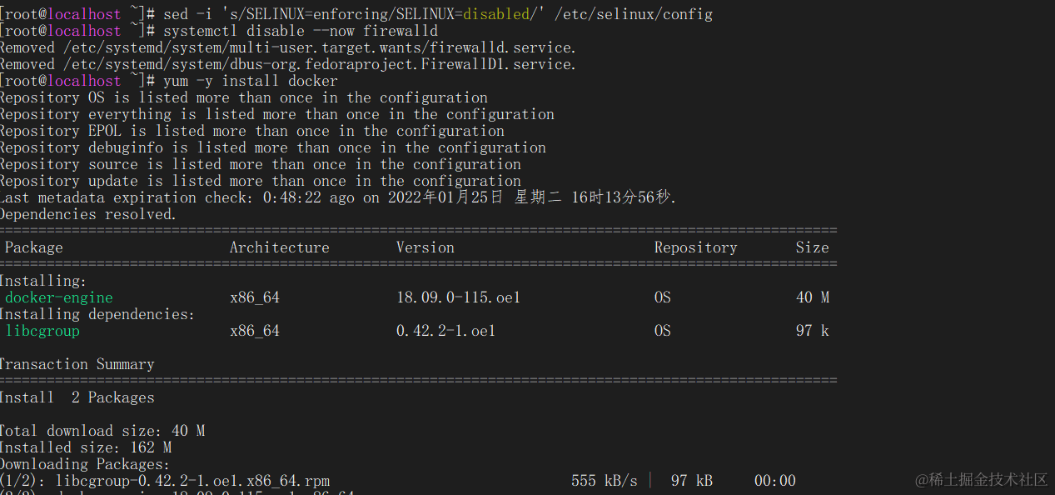Click the 'Package' column header
This screenshot has width=1055, height=495.
[x=34, y=247]
